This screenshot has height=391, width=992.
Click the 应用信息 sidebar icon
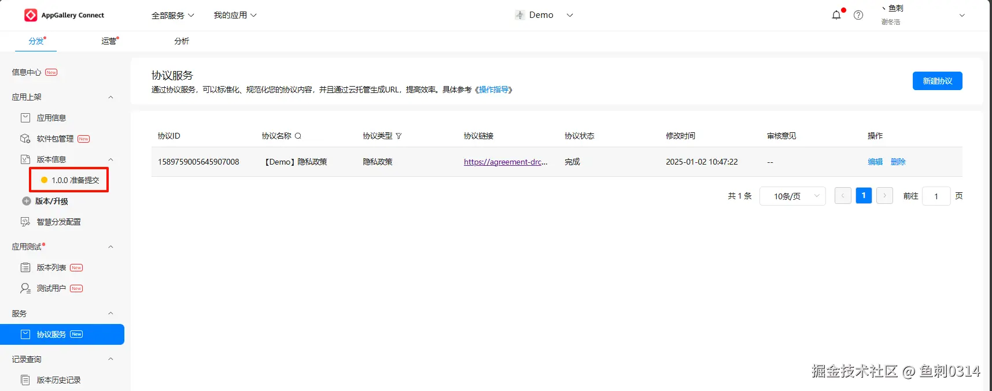(25, 118)
